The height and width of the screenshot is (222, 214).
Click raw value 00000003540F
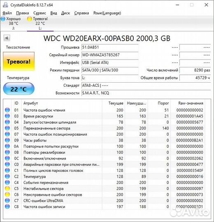190,171
